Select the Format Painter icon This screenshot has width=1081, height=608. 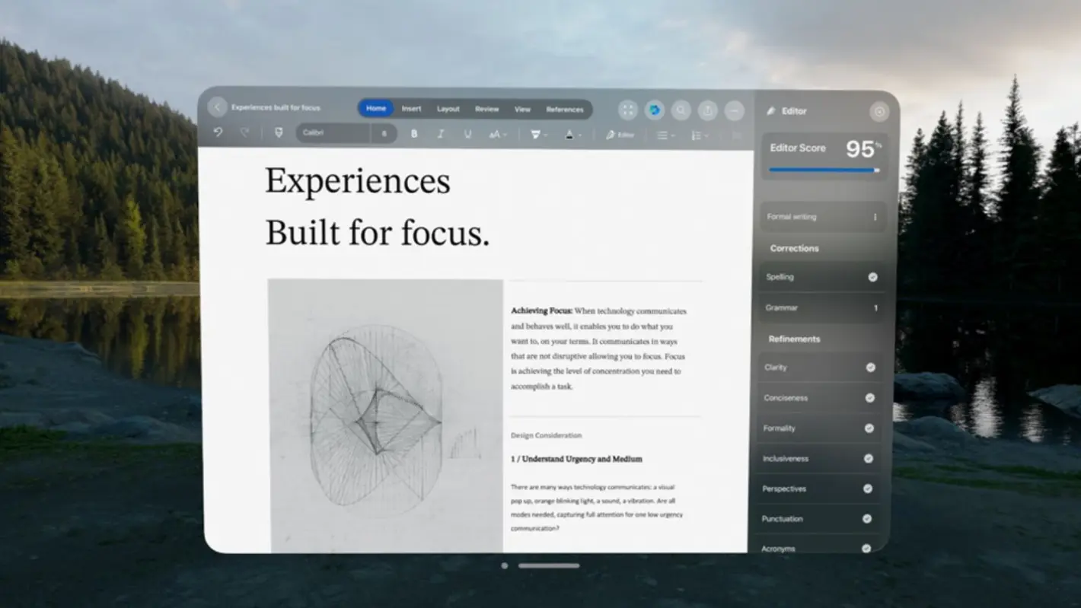pyautogui.click(x=279, y=132)
